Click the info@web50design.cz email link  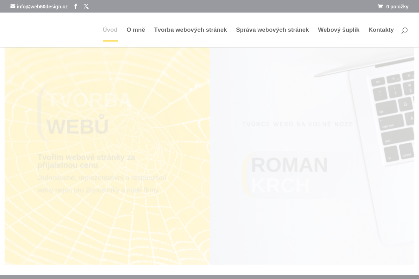pyautogui.click(x=39, y=7)
